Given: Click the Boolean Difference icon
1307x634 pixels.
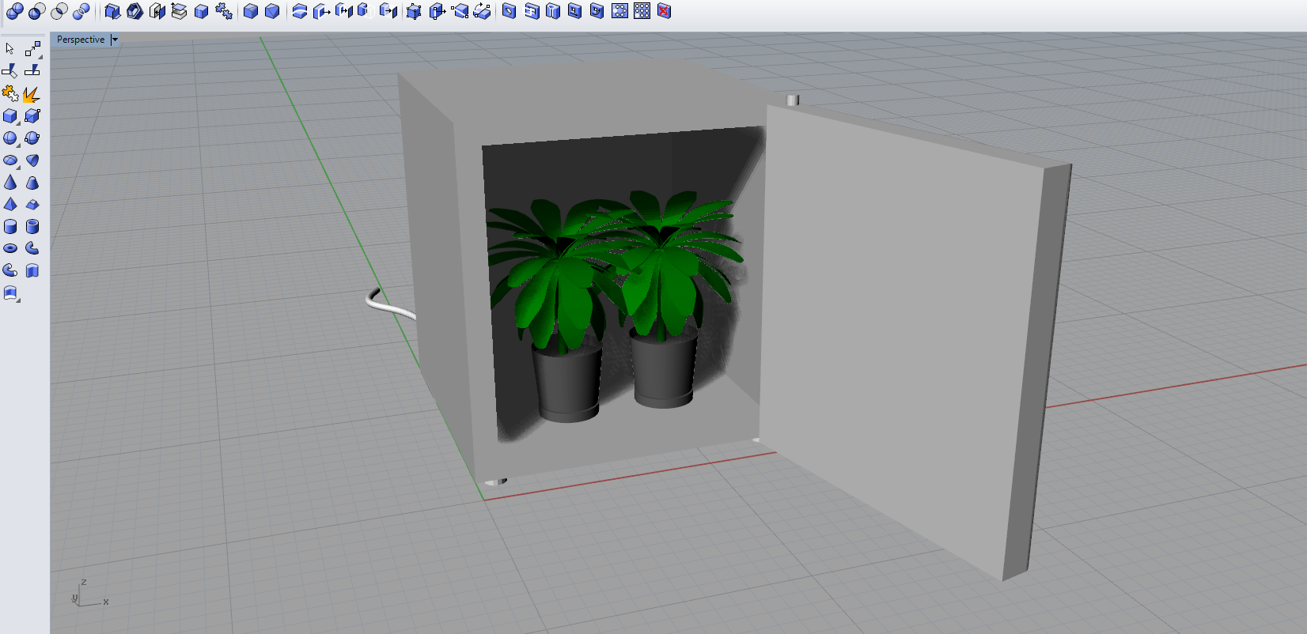Looking at the screenshot, I should [x=36, y=11].
